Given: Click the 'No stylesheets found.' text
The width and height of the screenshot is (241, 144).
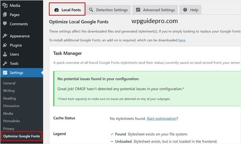Looking at the screenshot, I should click(x=128, y=118).
